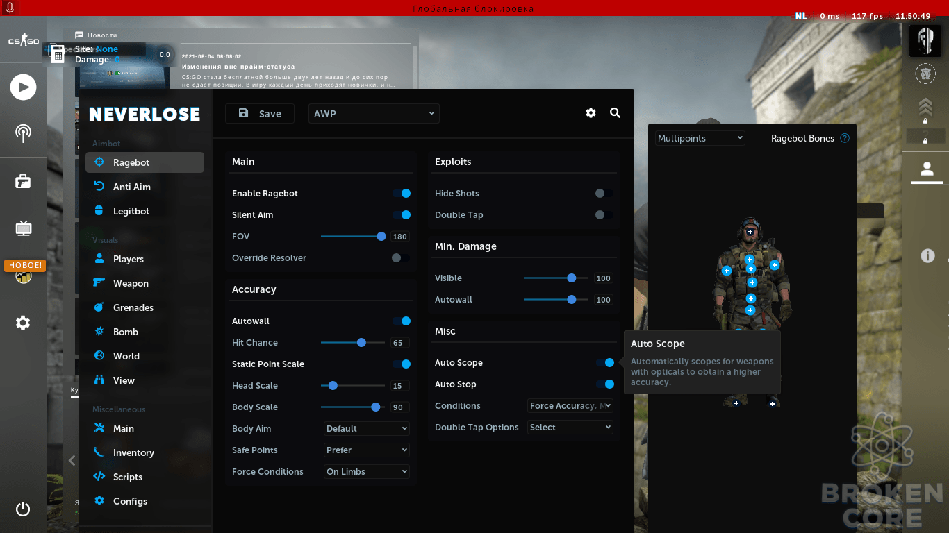
Task: Click the Save button
Action: click(x=260, y=114)
